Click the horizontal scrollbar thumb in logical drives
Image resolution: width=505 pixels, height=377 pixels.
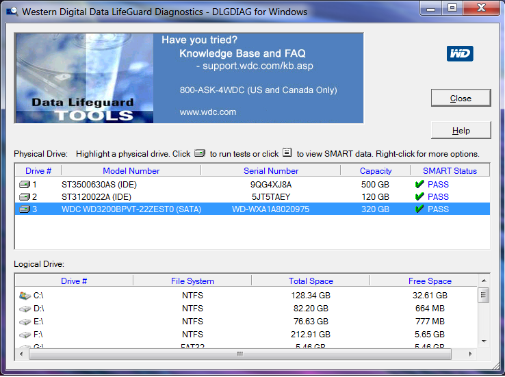239,354
